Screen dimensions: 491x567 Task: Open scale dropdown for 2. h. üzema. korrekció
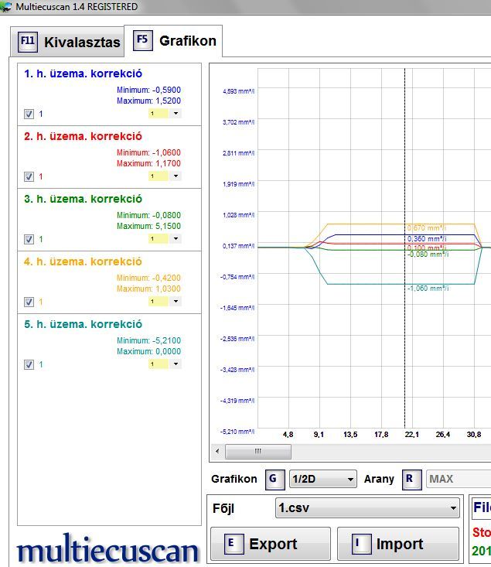pyautogui.click(x=176, y=176)
